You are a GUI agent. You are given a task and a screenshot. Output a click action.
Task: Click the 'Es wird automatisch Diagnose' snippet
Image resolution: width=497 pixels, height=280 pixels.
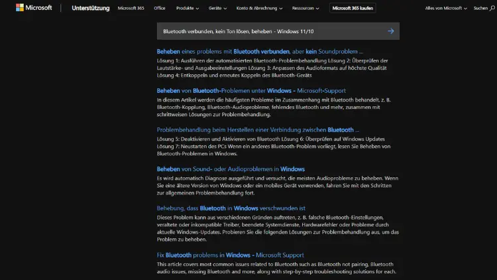[x=278, y=186]
